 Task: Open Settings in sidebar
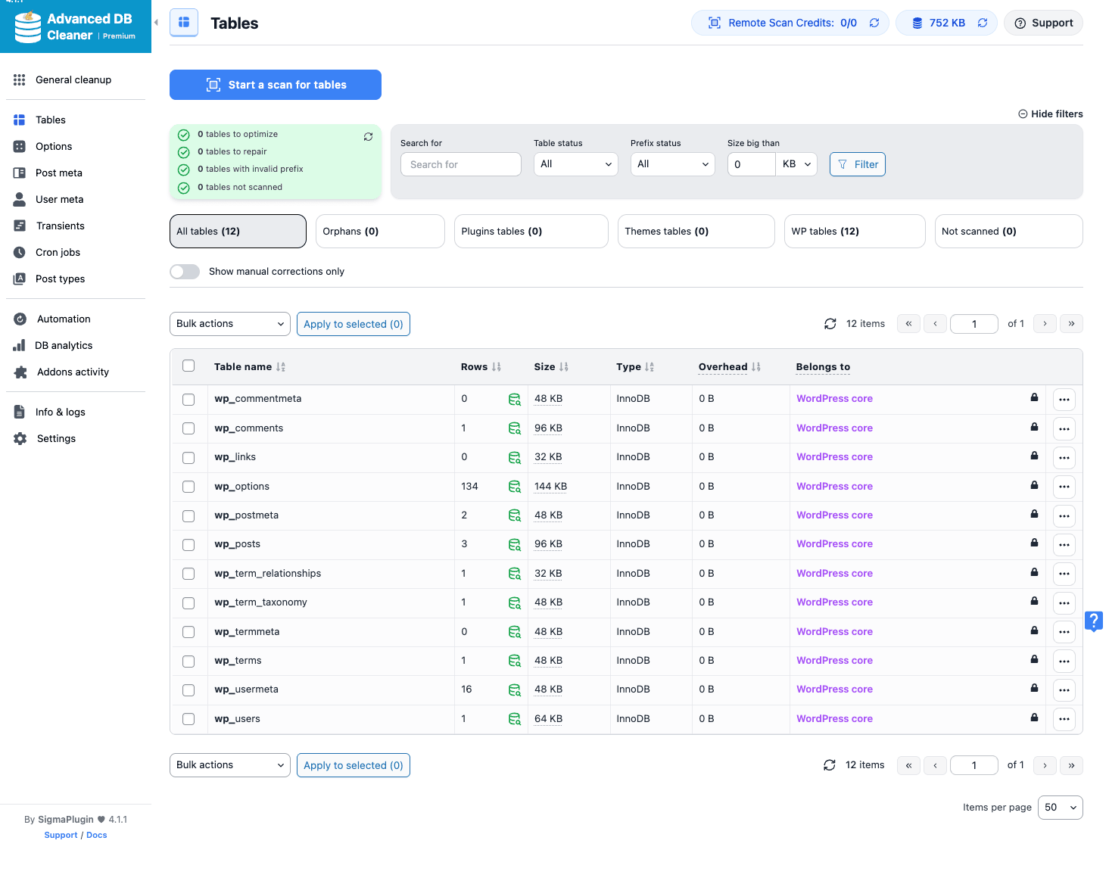point(56,438)
